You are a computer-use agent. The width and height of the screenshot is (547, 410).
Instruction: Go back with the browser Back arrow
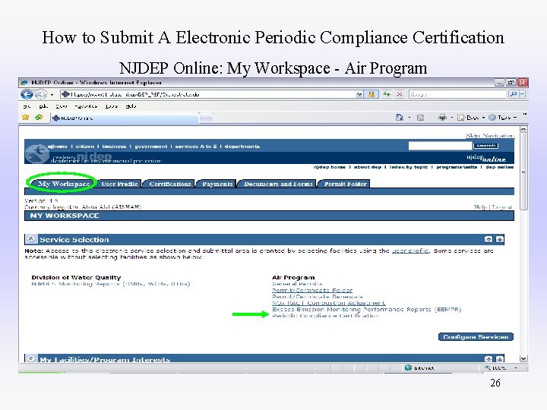click(27, 94)
